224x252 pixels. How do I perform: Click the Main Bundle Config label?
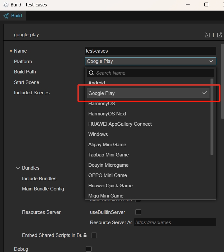tap(43, 189)
